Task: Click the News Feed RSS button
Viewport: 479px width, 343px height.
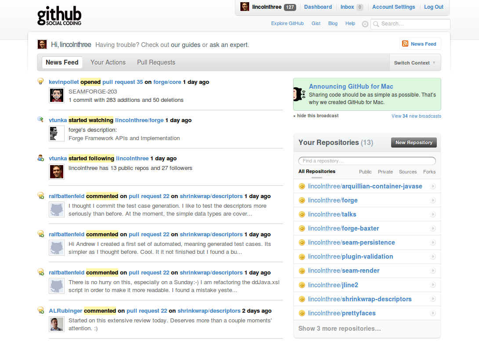Action: coord(420,43)
